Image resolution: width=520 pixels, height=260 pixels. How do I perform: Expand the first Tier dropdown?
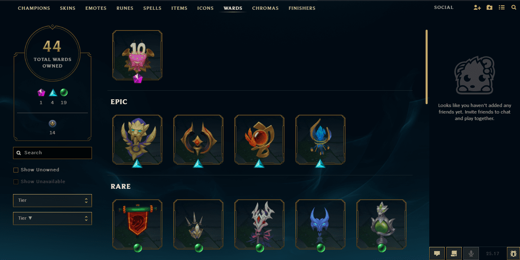pos(52,201)
